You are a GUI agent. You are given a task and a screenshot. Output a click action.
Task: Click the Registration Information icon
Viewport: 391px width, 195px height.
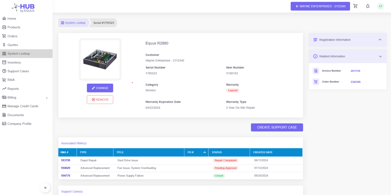315,40
